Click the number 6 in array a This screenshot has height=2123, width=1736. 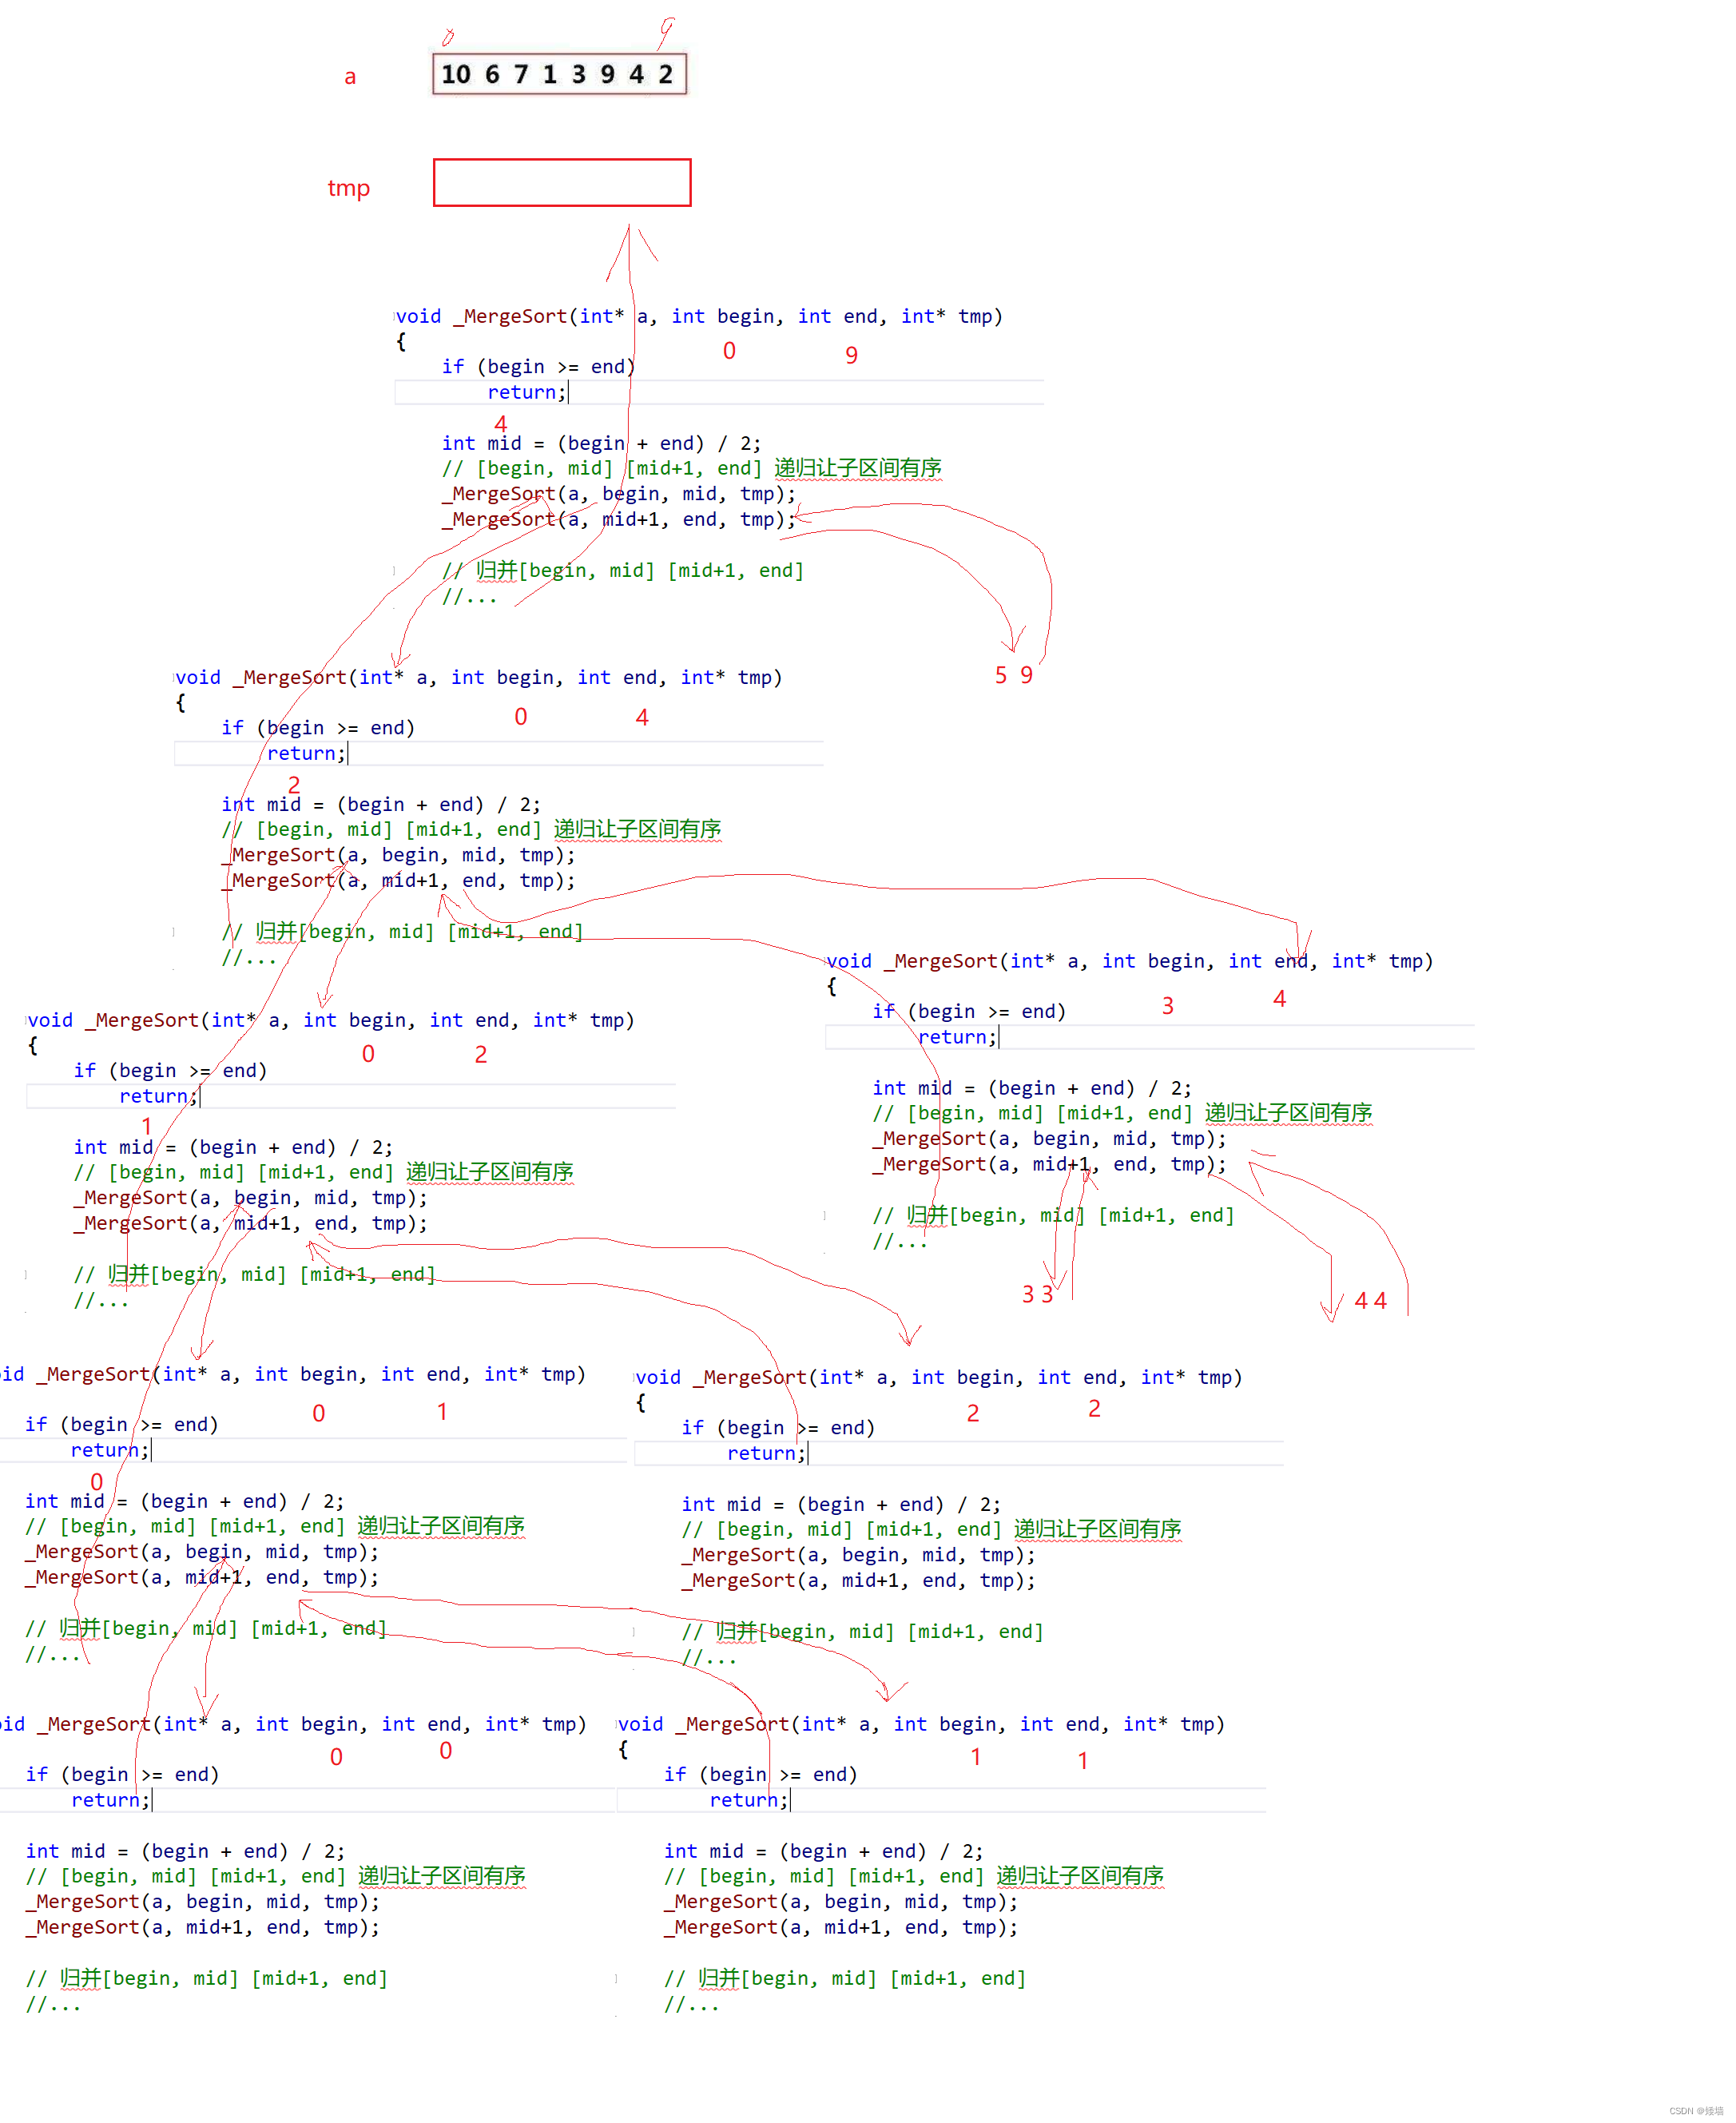pyautogui.click(x=492, y=74)
